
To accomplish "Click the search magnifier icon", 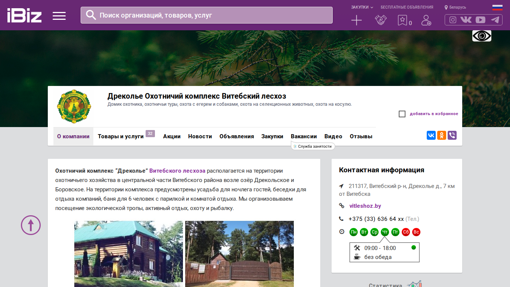I will (x=91, y=15).
